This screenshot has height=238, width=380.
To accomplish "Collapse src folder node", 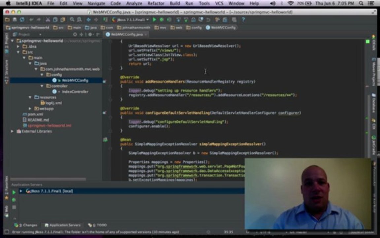I will pyautogui.click(x=18, y=52).
